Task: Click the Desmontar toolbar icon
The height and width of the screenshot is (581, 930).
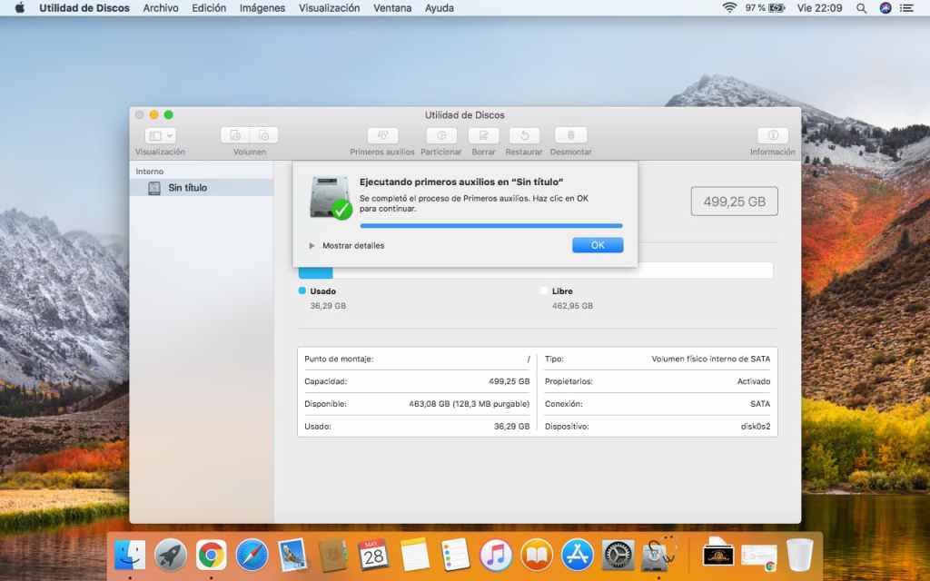Action: click(571, 135)
